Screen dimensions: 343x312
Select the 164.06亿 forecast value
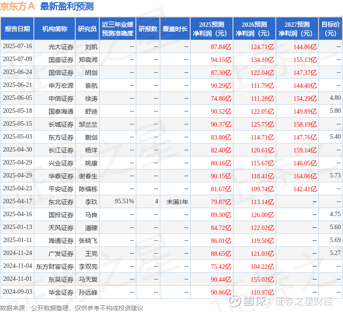[305, 176]
